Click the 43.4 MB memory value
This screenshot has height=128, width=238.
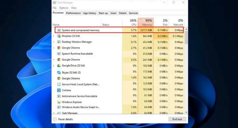click(147, 42)
